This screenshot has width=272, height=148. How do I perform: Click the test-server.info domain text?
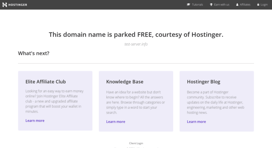pos(136,44)
